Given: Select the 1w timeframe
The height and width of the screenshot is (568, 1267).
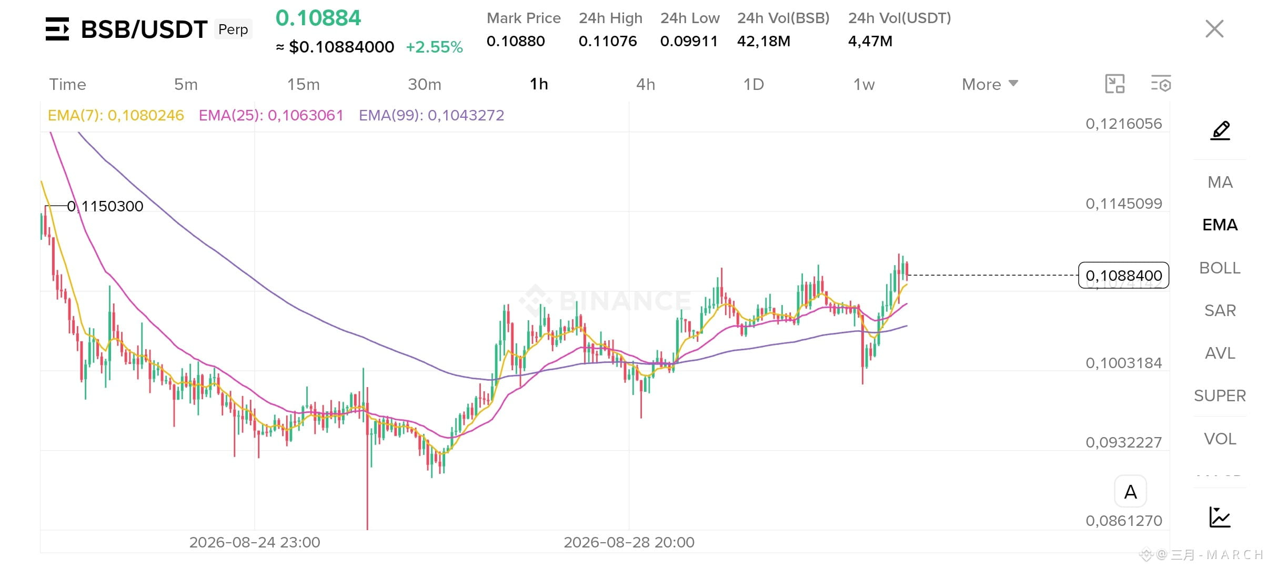Looking at the screenshot, I should click(x=864, y=84).
